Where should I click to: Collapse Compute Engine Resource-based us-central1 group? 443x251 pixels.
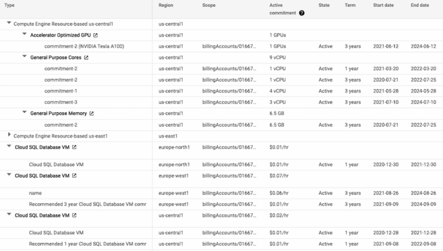pyautogui.click(x=9, y=24)
